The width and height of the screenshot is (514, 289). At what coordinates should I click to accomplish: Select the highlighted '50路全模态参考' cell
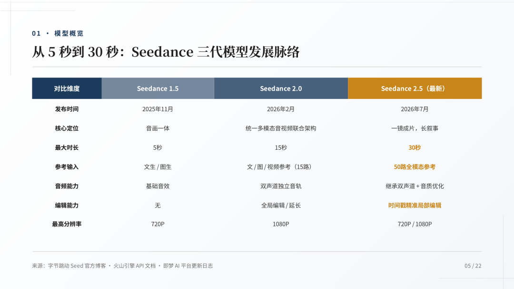[x=415, y=167]
